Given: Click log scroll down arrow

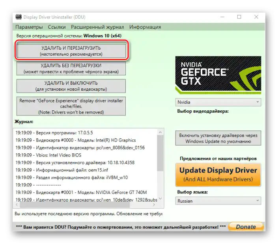Looking at the screenshot, I should point(160,199).
